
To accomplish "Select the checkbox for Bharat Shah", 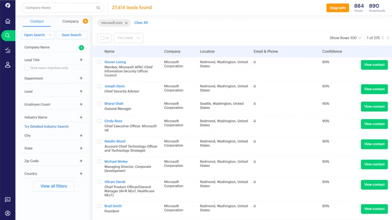I will tap(99, 104).
